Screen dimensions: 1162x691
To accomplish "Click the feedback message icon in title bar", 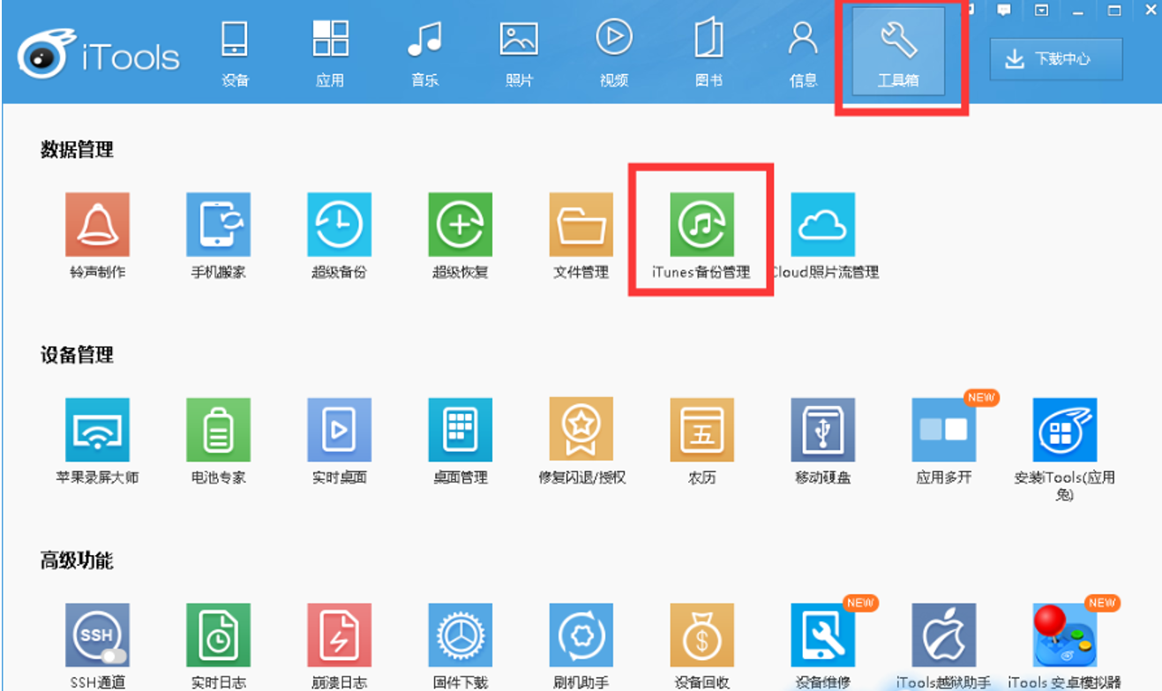I will click(1004, 11).
